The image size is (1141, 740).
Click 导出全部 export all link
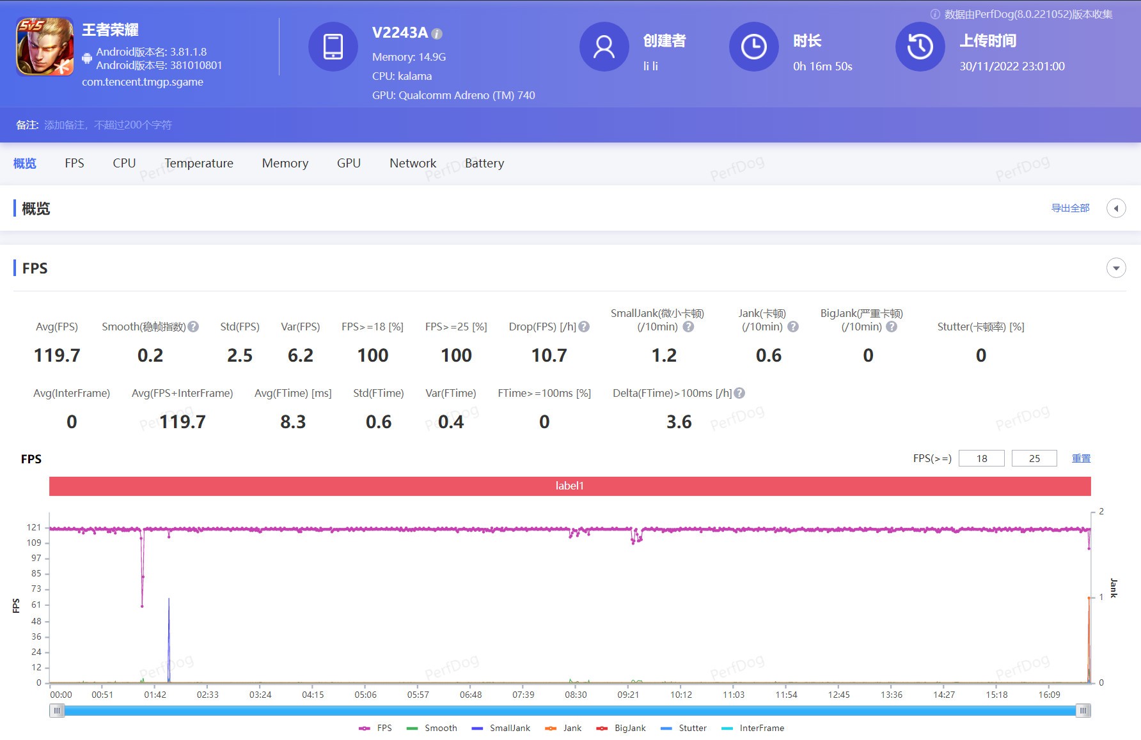coord(1070,208)
